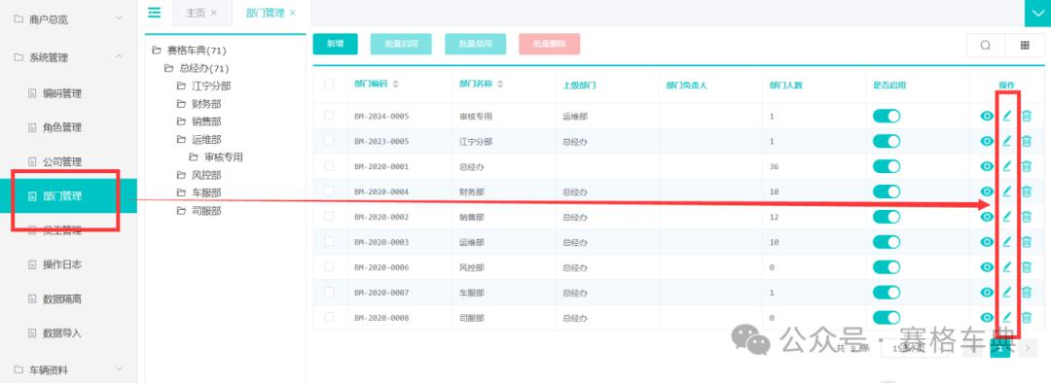Edit the BM-2020-0002 销售部 row
The image size is (1051, 383).
click(1006, 216)
